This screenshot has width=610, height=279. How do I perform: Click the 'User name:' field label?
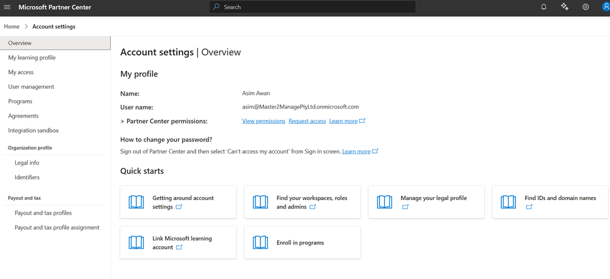tap(137, 107)
